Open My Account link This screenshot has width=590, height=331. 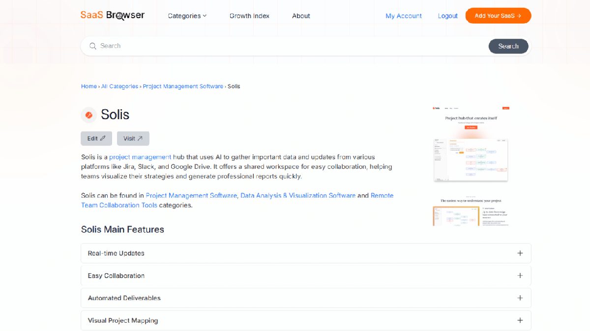click(403, 16)
